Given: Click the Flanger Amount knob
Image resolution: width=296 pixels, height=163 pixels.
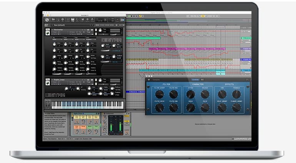Looking at the screenshot, I should click(x=236, y=107).
